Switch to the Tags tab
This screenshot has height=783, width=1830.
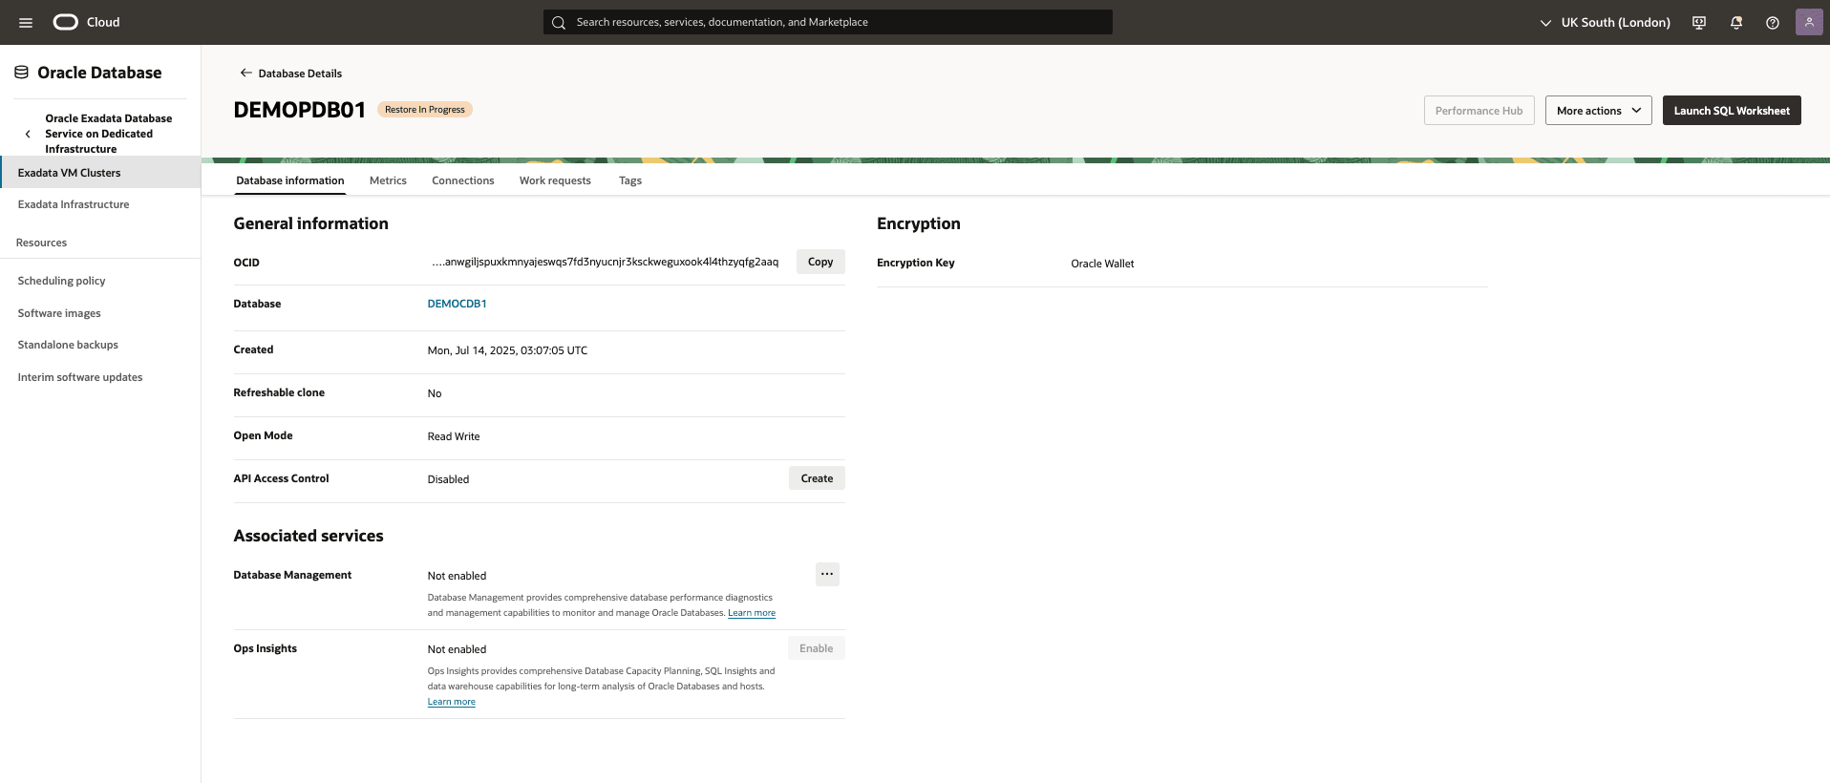click(630, 180)
